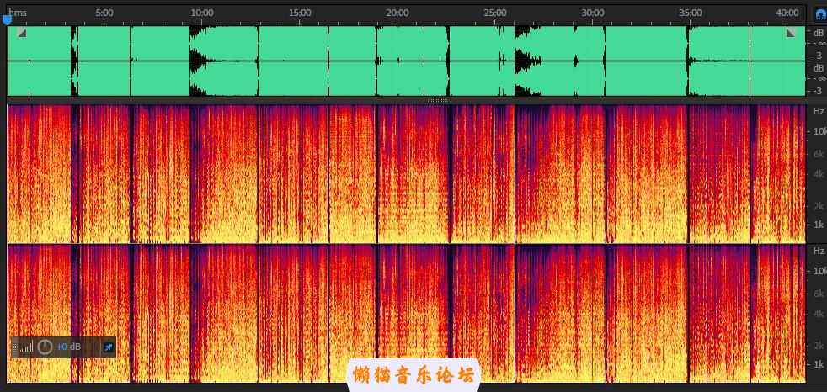Click the 25:00 mark on the time ruler
The height and width of the screenshot is (392, 827).
(x=495, y=13)
